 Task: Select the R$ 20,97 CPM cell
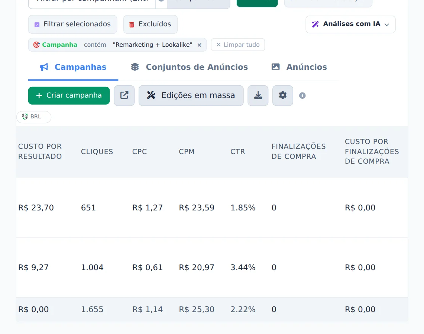197,268
